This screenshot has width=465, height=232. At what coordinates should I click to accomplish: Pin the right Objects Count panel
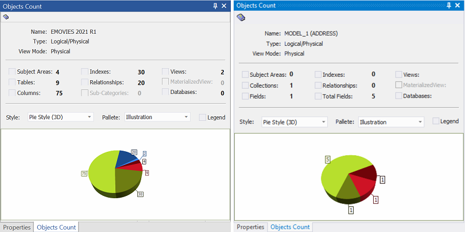pos(449,5)
